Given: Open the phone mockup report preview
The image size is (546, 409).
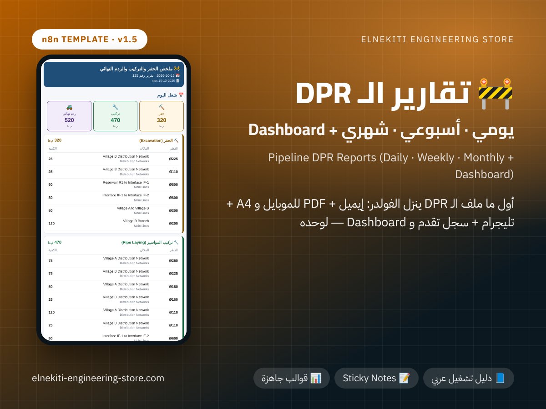Looking at the screenshot, I should tap(114, 200).
